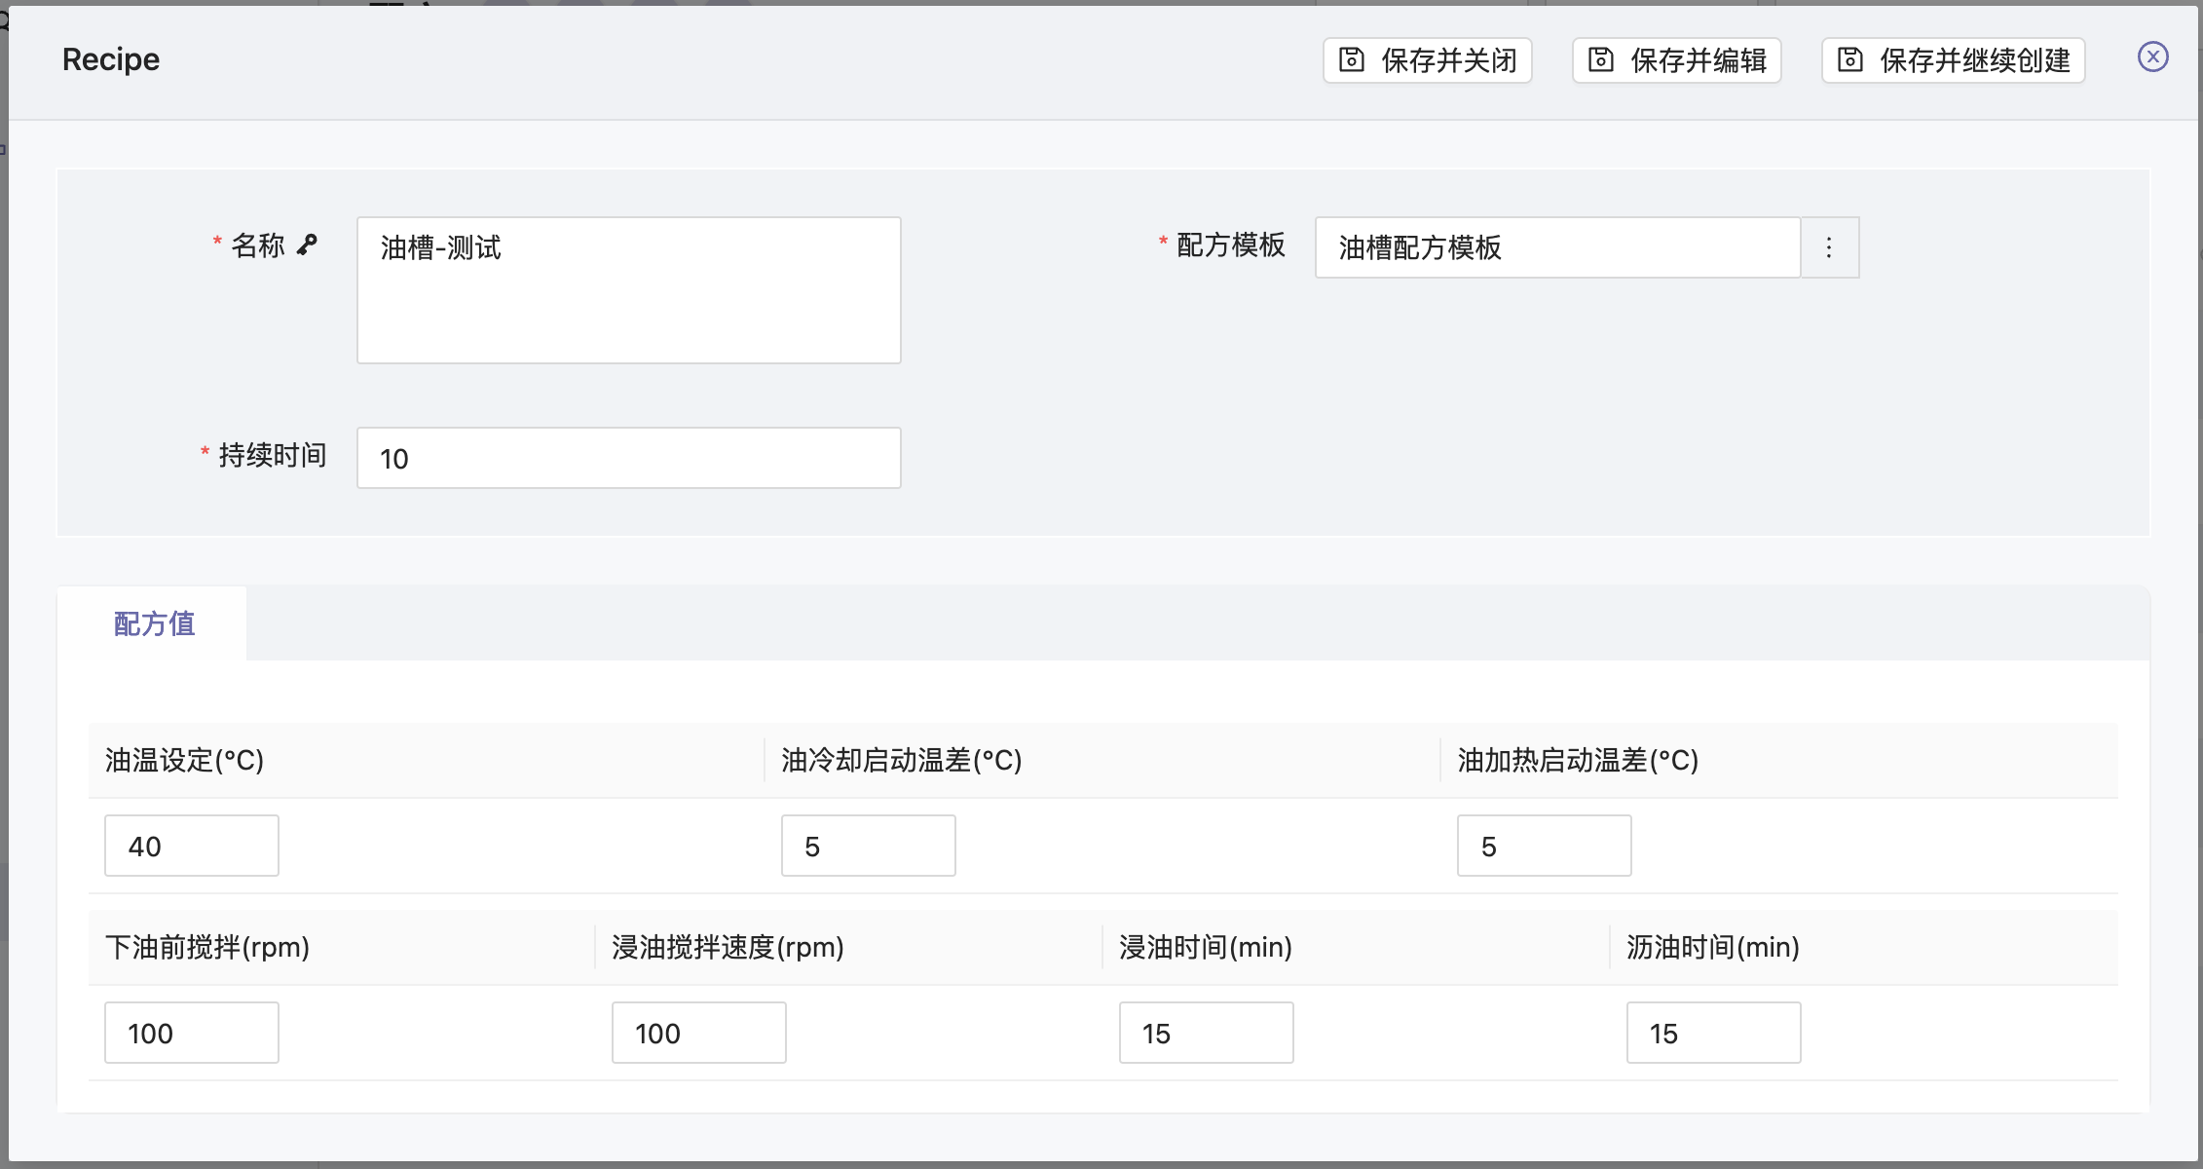This screenshot has height=1169, width=2203.
Task: Close the Recipe dialog with X icon
Action: click(2152, 57)
